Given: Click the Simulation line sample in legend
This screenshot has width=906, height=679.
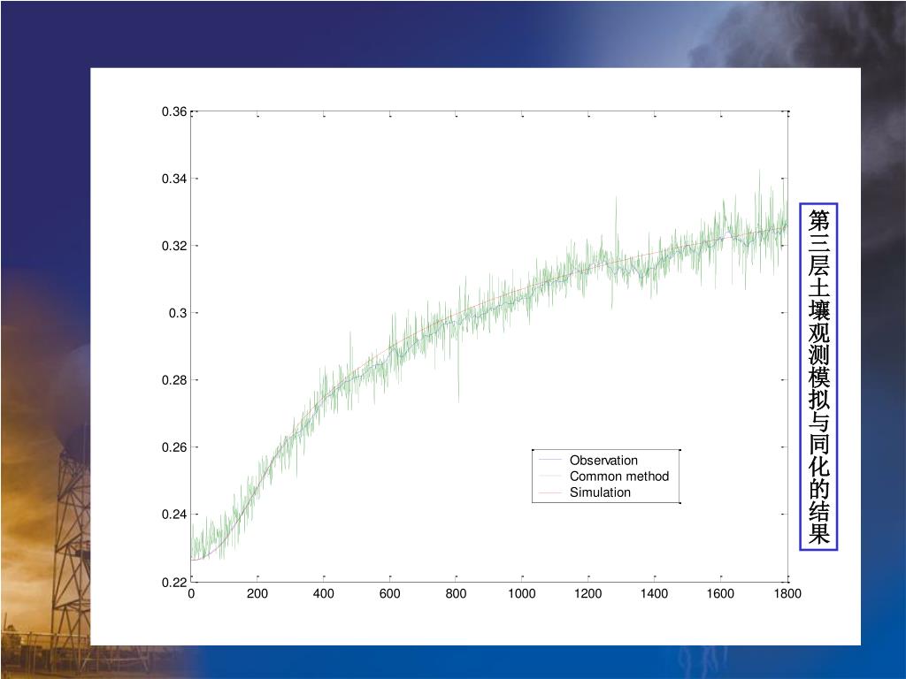Looking at the screenshot, I should (549, 492).
